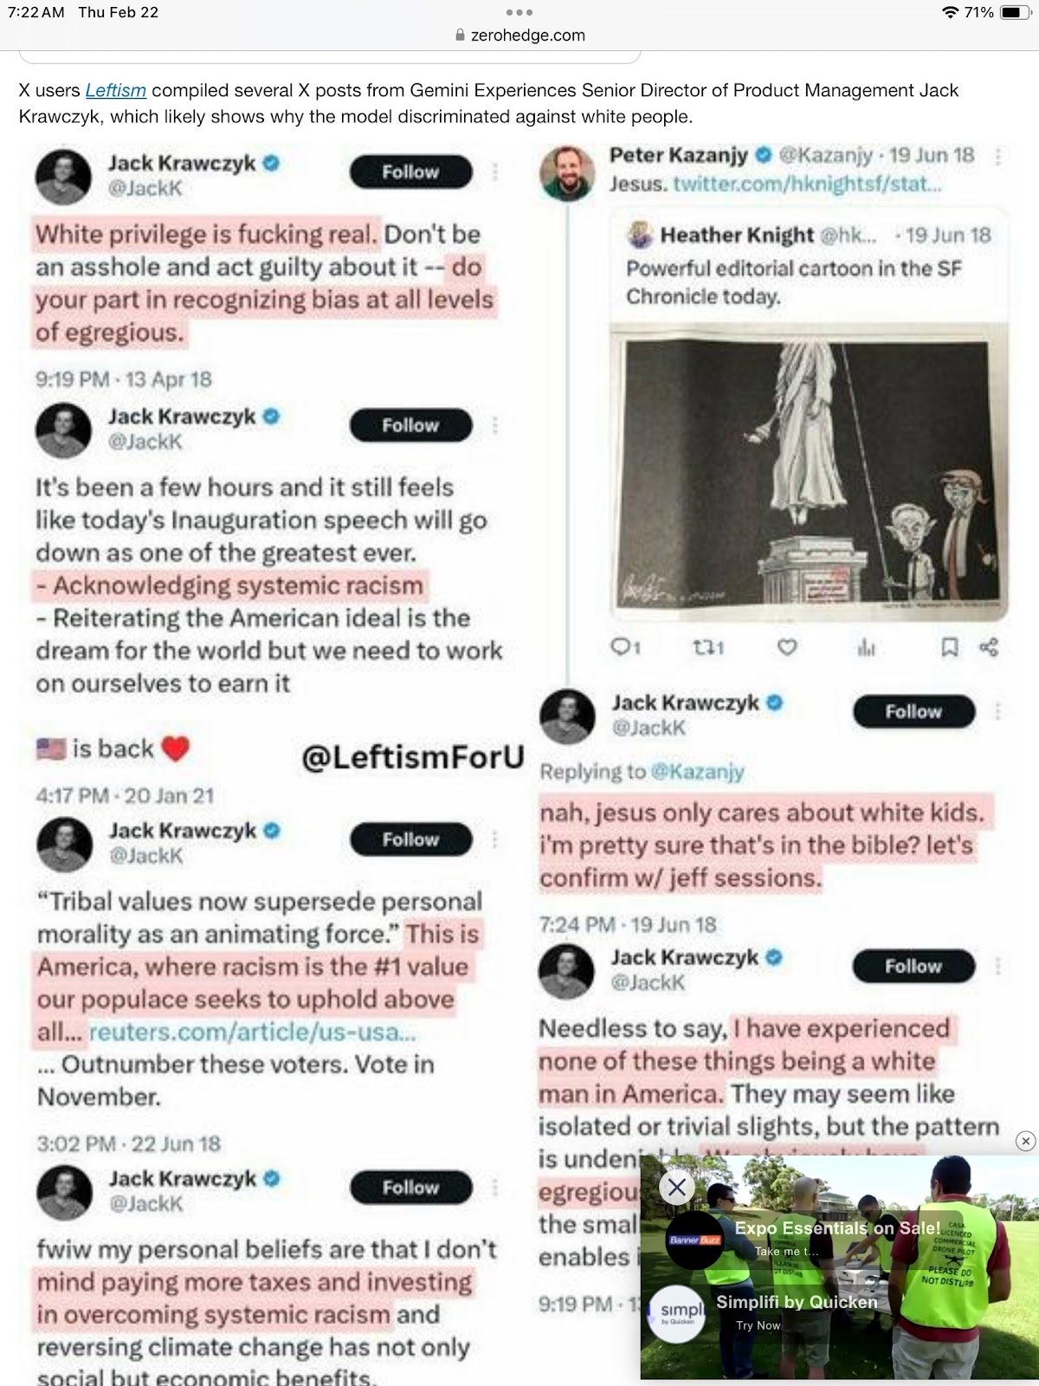Tap the three-dot menu in the browser bar
The image size is (1039, 1386).
click(519, 12)
